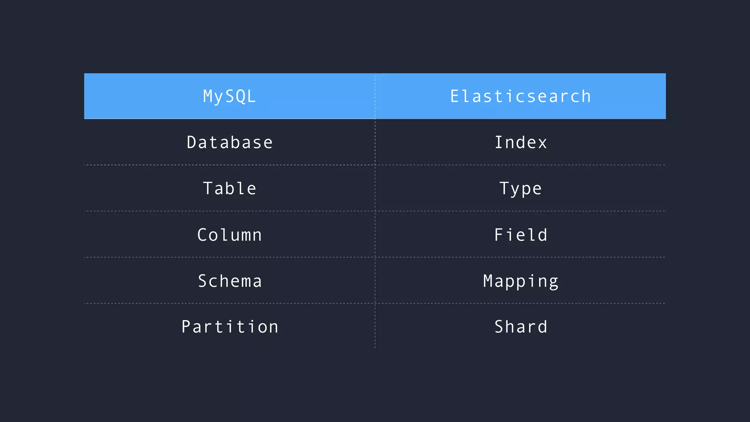Select the Database cell
This screenshot has height=422, width=750.
[x=230, y=142]
